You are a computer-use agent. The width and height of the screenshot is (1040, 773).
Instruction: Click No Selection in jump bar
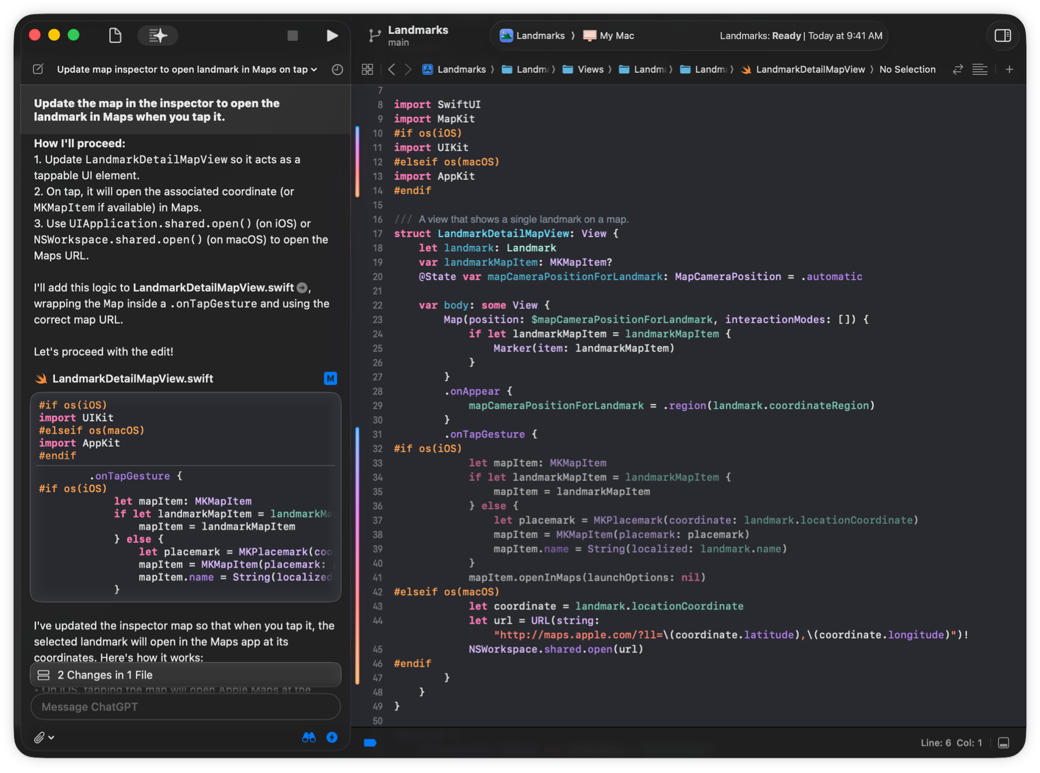click(907, 69)
